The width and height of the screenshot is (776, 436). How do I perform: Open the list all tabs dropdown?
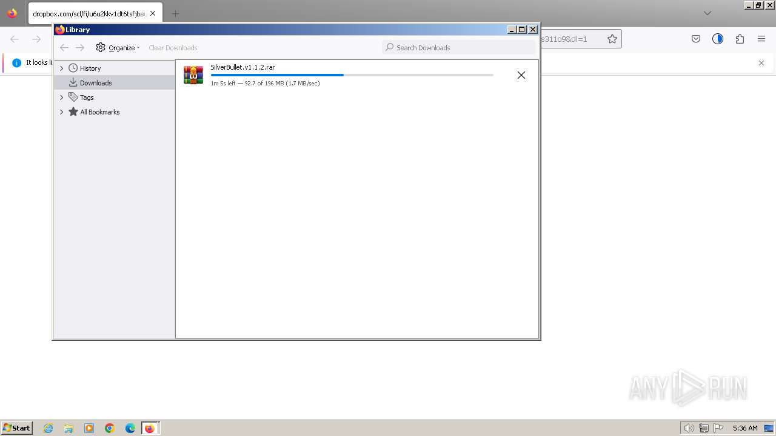click(707, 13)
